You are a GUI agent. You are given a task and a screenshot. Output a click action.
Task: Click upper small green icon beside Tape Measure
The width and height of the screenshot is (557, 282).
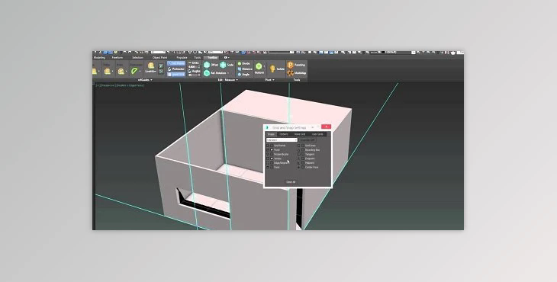point(161,66)
